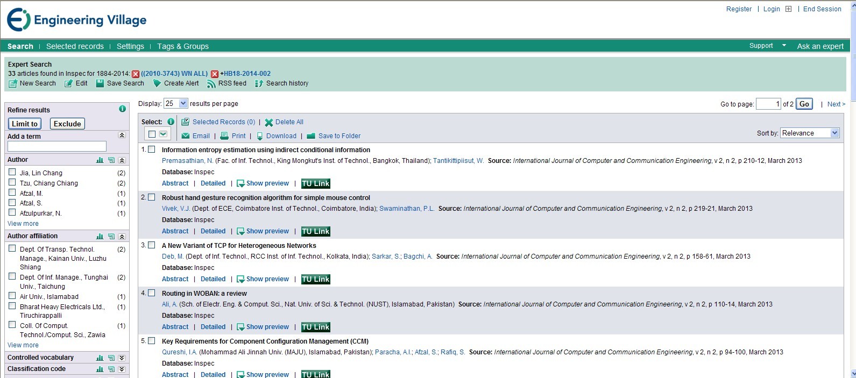Click the Delete All icon
Image resolution: width=856 pixels, height=378 pixels.
[x=269, y=123]
